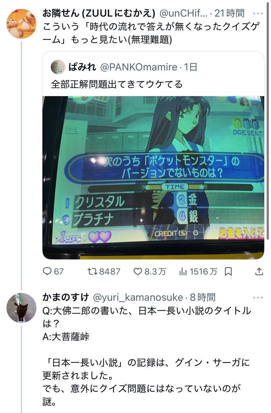
Task: Tap the retweet icon with 8487
Action: click(92, 272)
